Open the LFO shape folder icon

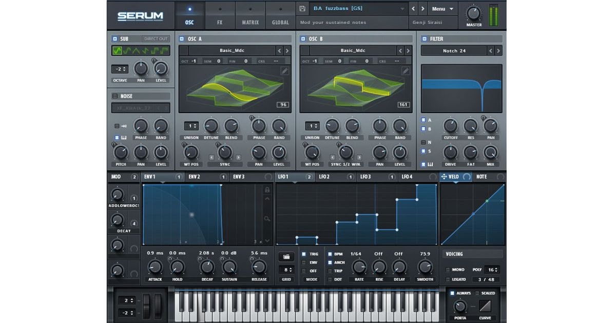pos(286,256)
